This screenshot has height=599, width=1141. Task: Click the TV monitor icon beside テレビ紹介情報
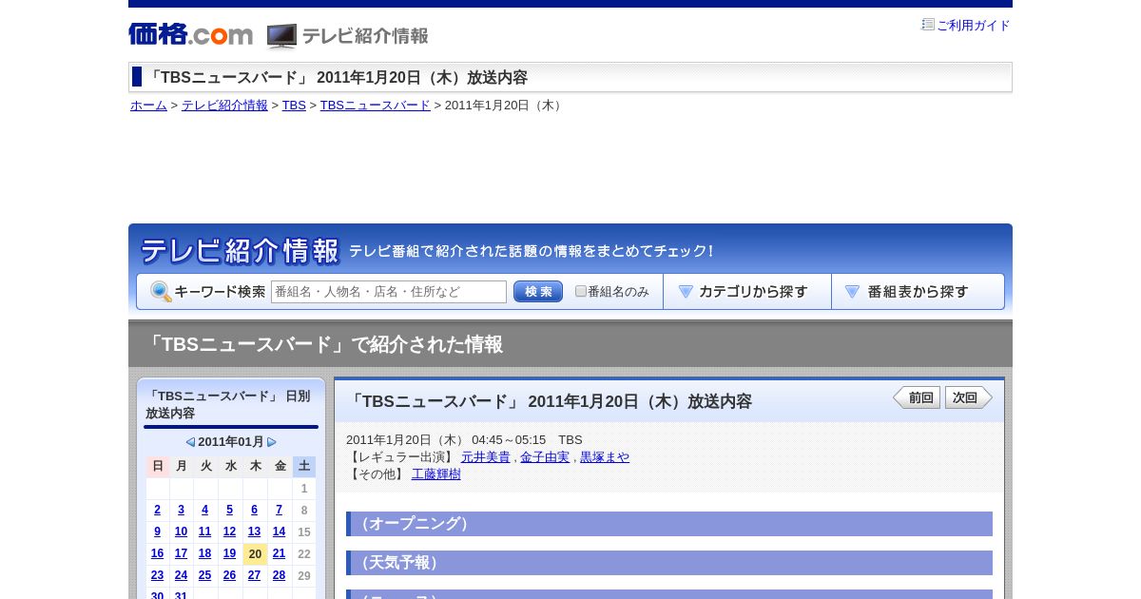[x=281, y=36]
